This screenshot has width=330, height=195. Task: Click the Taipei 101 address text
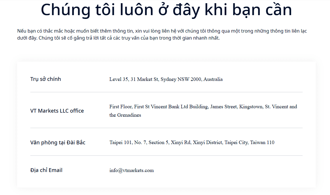pyautogui.click(x=192, y=143)
